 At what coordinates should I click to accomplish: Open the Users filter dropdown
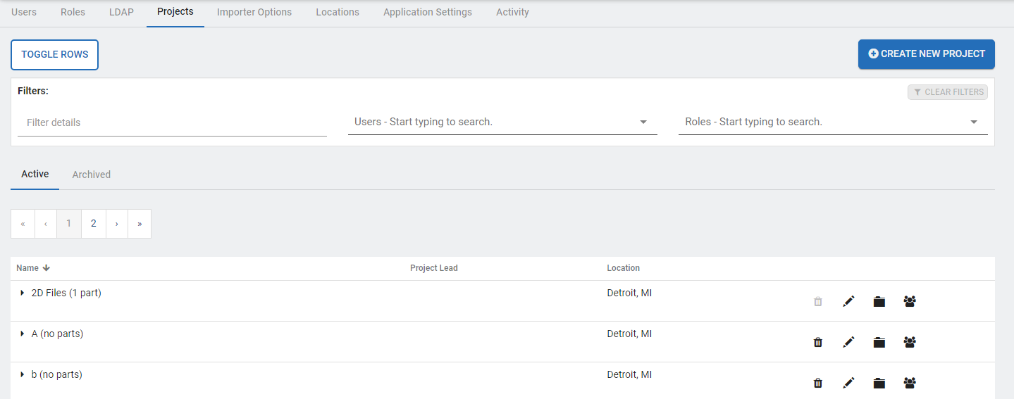[643, 122]
